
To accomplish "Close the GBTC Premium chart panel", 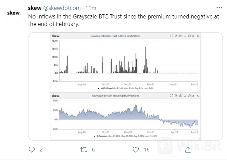I will (x=198, y=96).
